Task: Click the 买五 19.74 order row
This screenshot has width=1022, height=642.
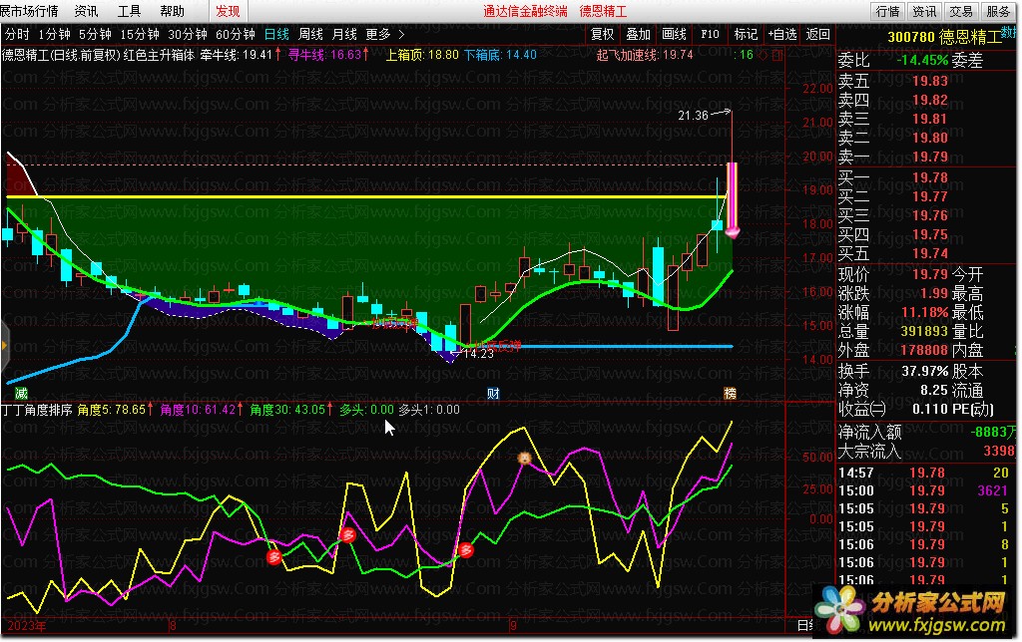Action: 927,253
